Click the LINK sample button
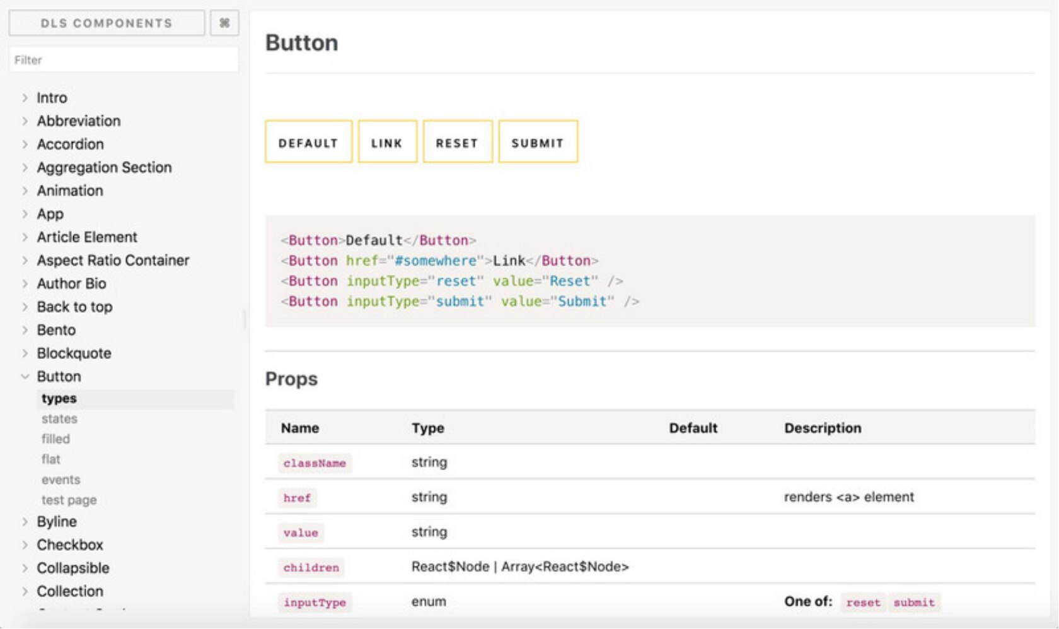This screenshot has height=629, width=1059. point(387,143)
